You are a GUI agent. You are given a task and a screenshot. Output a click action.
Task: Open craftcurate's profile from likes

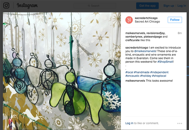coord(133,40)
